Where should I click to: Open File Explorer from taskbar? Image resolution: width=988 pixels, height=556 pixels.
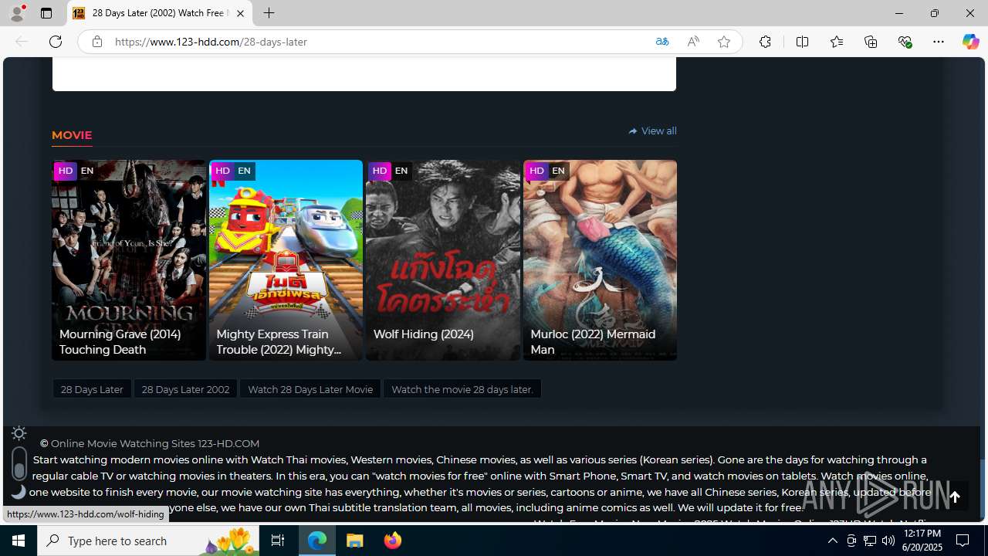pos(355,541)
